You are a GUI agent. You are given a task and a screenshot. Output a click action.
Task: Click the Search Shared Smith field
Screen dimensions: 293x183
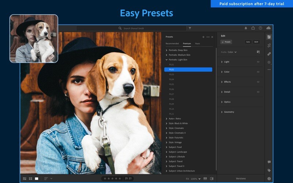tap(131, 28)
